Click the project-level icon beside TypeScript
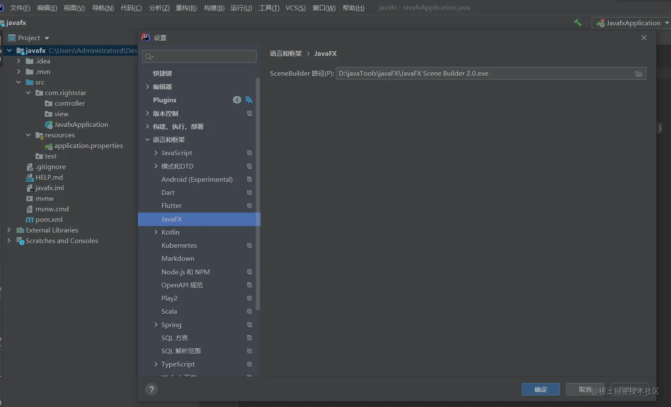 [249, 364]
